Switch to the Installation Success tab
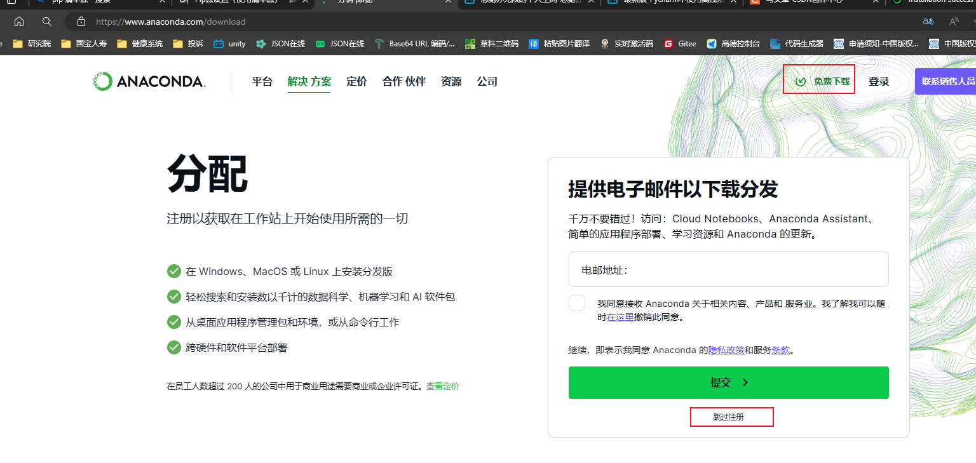Image resolution: width=976 pixels, height=463 pixels. [x=933, y=2]
